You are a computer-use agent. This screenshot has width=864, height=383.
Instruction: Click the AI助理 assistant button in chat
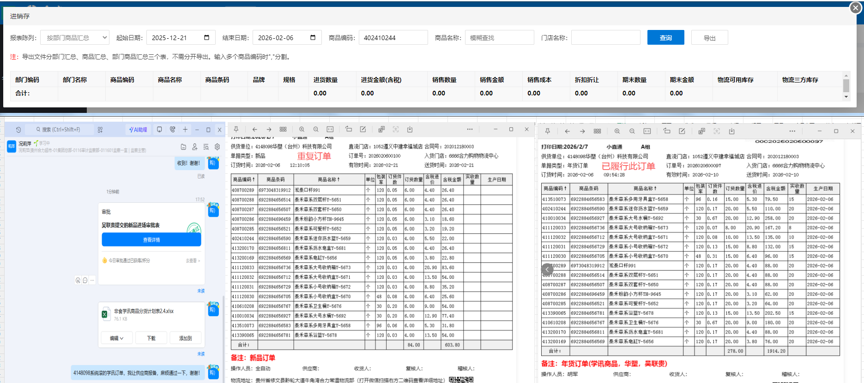tap(138, 130)
